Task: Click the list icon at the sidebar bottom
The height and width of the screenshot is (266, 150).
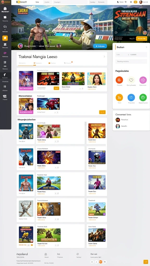Action: tap(5, 96)
